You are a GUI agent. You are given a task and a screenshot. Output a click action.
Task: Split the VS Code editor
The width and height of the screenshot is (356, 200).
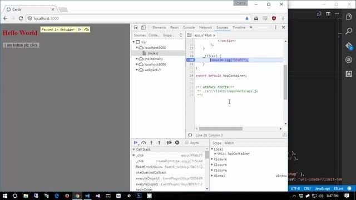(x=328, y=14)
